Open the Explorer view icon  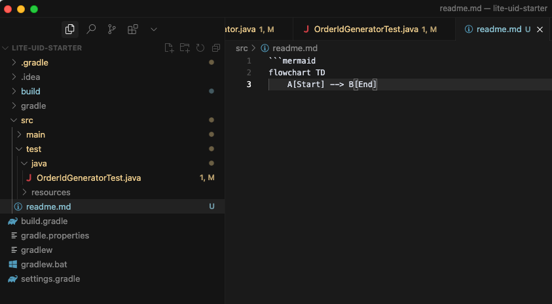click(x=69, y=29)
